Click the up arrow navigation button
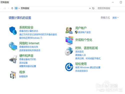This screenshot has height=94, width=125. (x=12, y=8)
